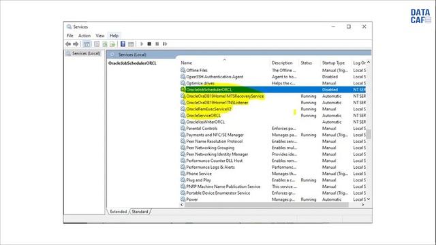
Task: Click the horizontal scrollbar right arrow
Action: [363, 205]
